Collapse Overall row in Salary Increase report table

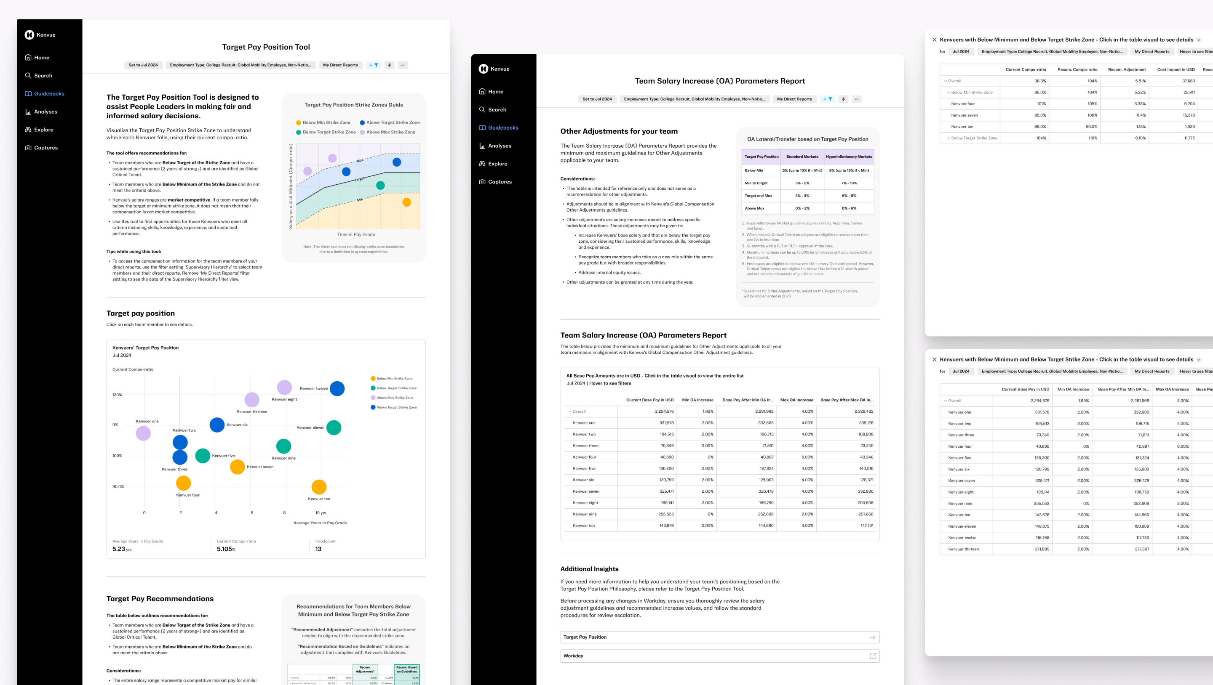click(x=570, y=411)
